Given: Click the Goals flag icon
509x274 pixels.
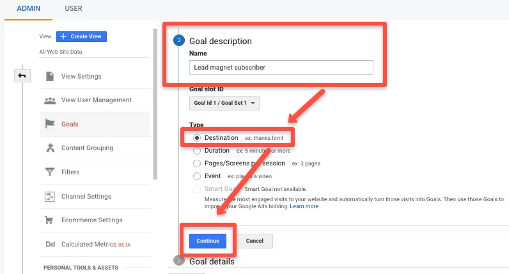Looking at the screenshot, I should 50,123.
